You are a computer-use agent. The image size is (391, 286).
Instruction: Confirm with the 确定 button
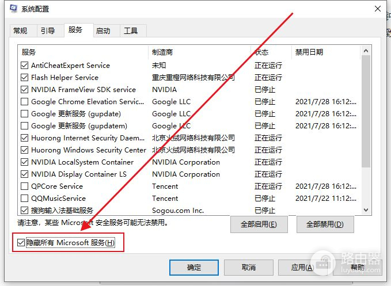pyautogui.click(x=194, y=268)
